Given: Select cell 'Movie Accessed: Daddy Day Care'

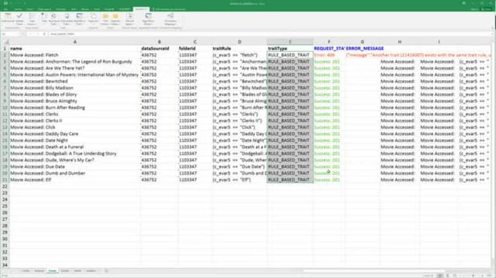Looking at the screenshot, I should tap(75, 133).
